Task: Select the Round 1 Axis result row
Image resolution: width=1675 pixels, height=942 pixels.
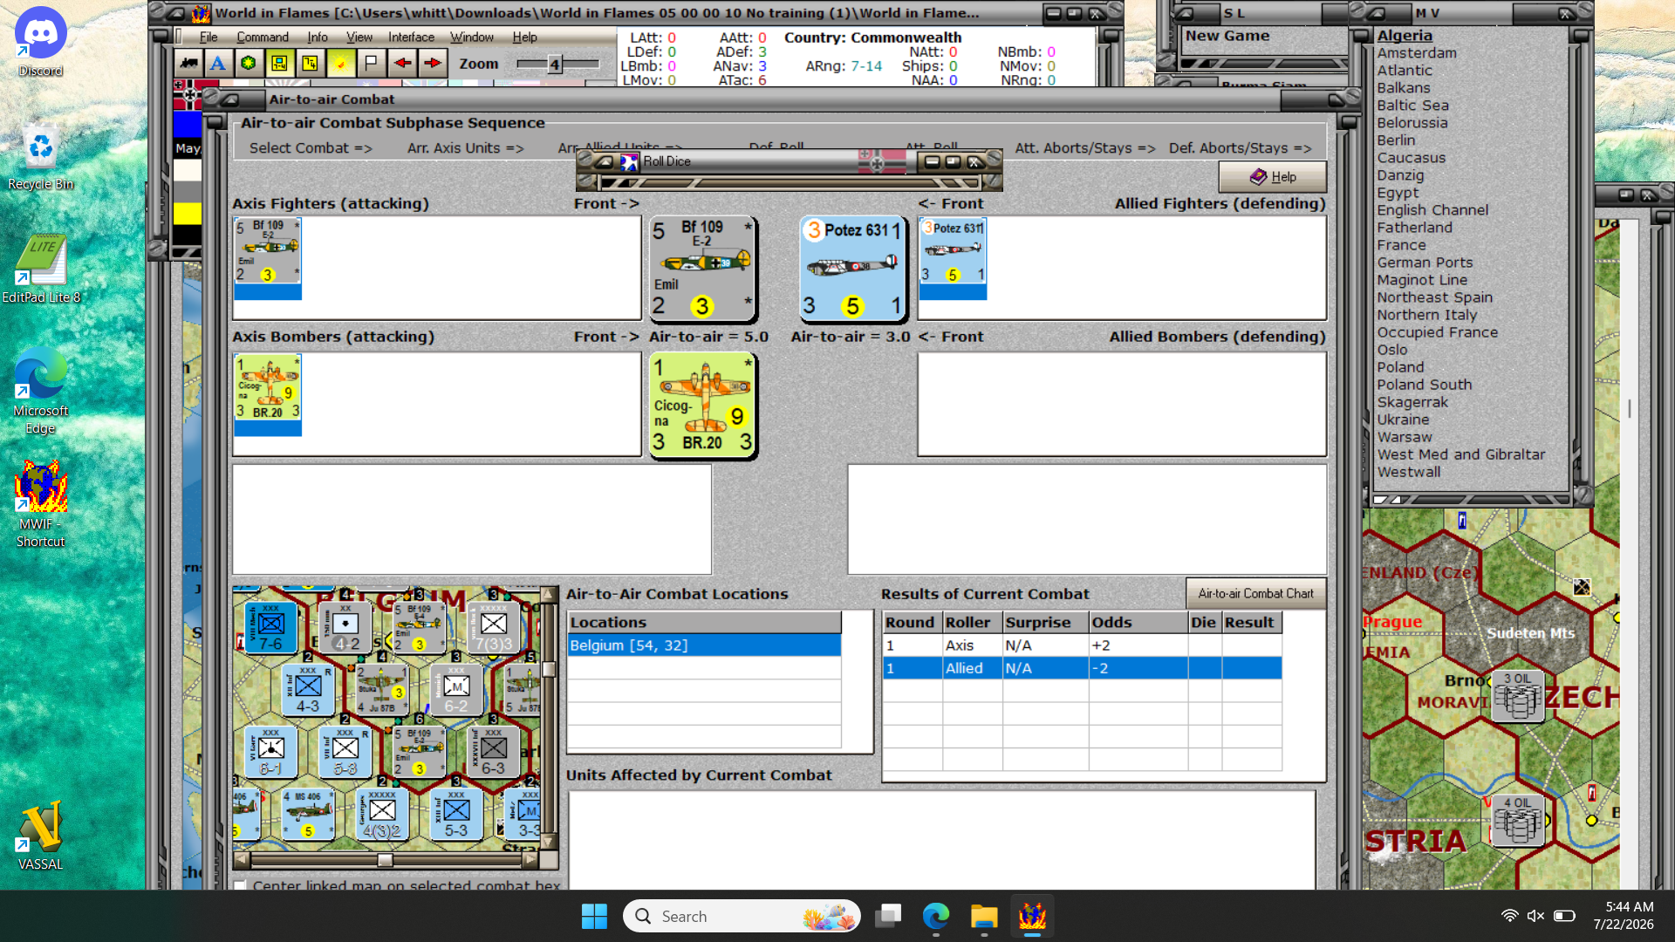Action: point(1082,645)
